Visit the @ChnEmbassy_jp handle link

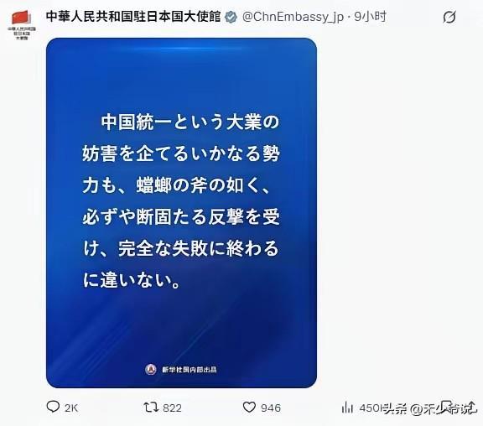(293, 17)
